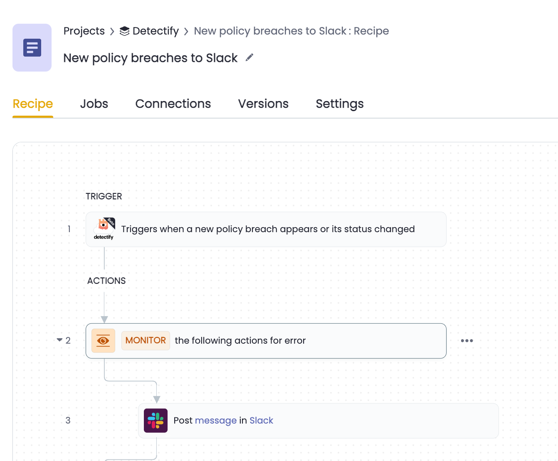Click the Monitor eye icon in step 2
This screenshot has width=558, height=461.
pyautogui.click(x=103, y=341)
